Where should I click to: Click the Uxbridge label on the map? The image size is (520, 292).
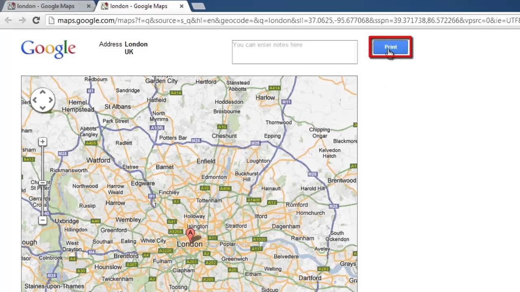coord(67,221)
